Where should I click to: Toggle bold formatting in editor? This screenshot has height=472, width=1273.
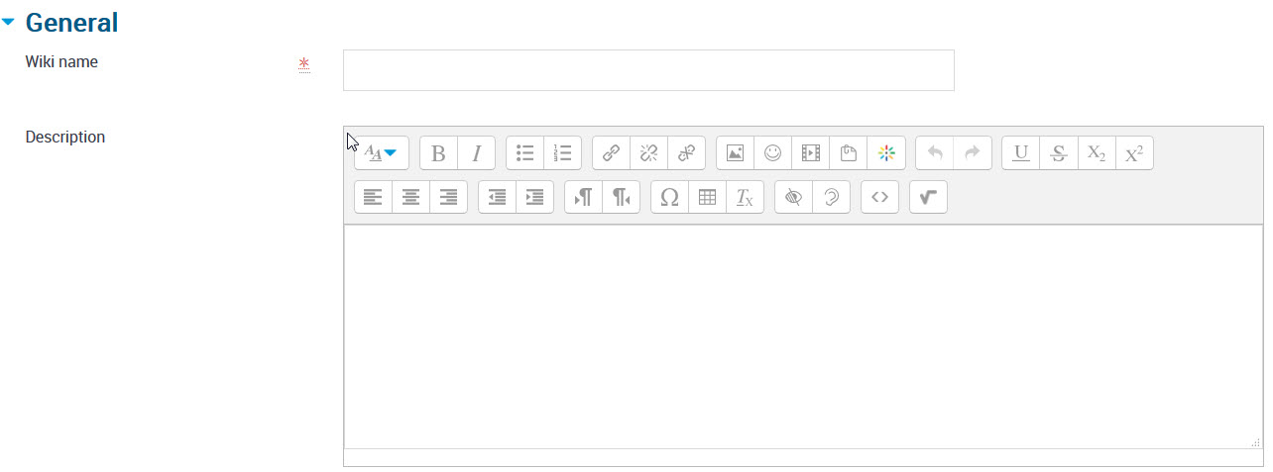click(438, 153)
